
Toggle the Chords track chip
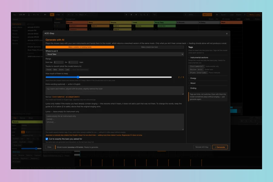point(49,70)
